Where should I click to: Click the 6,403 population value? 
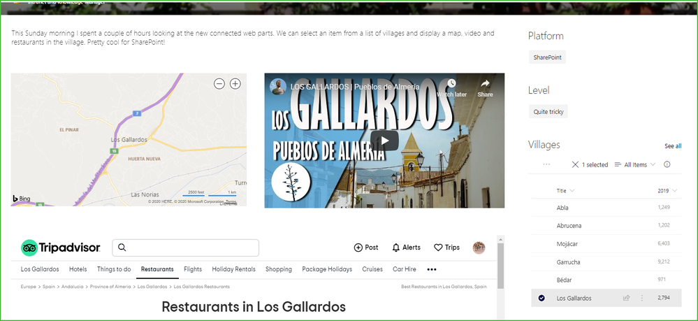(663, 243)
